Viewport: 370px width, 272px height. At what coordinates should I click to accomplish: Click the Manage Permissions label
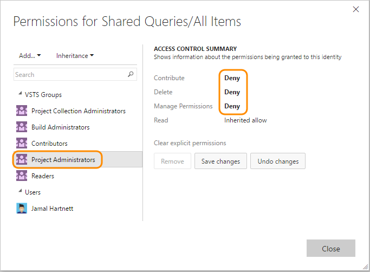tap(183, 106)
